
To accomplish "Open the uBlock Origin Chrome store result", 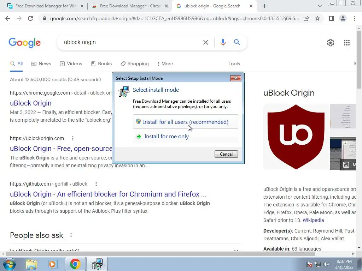I will pyautogui.click(x=31, y=103).
